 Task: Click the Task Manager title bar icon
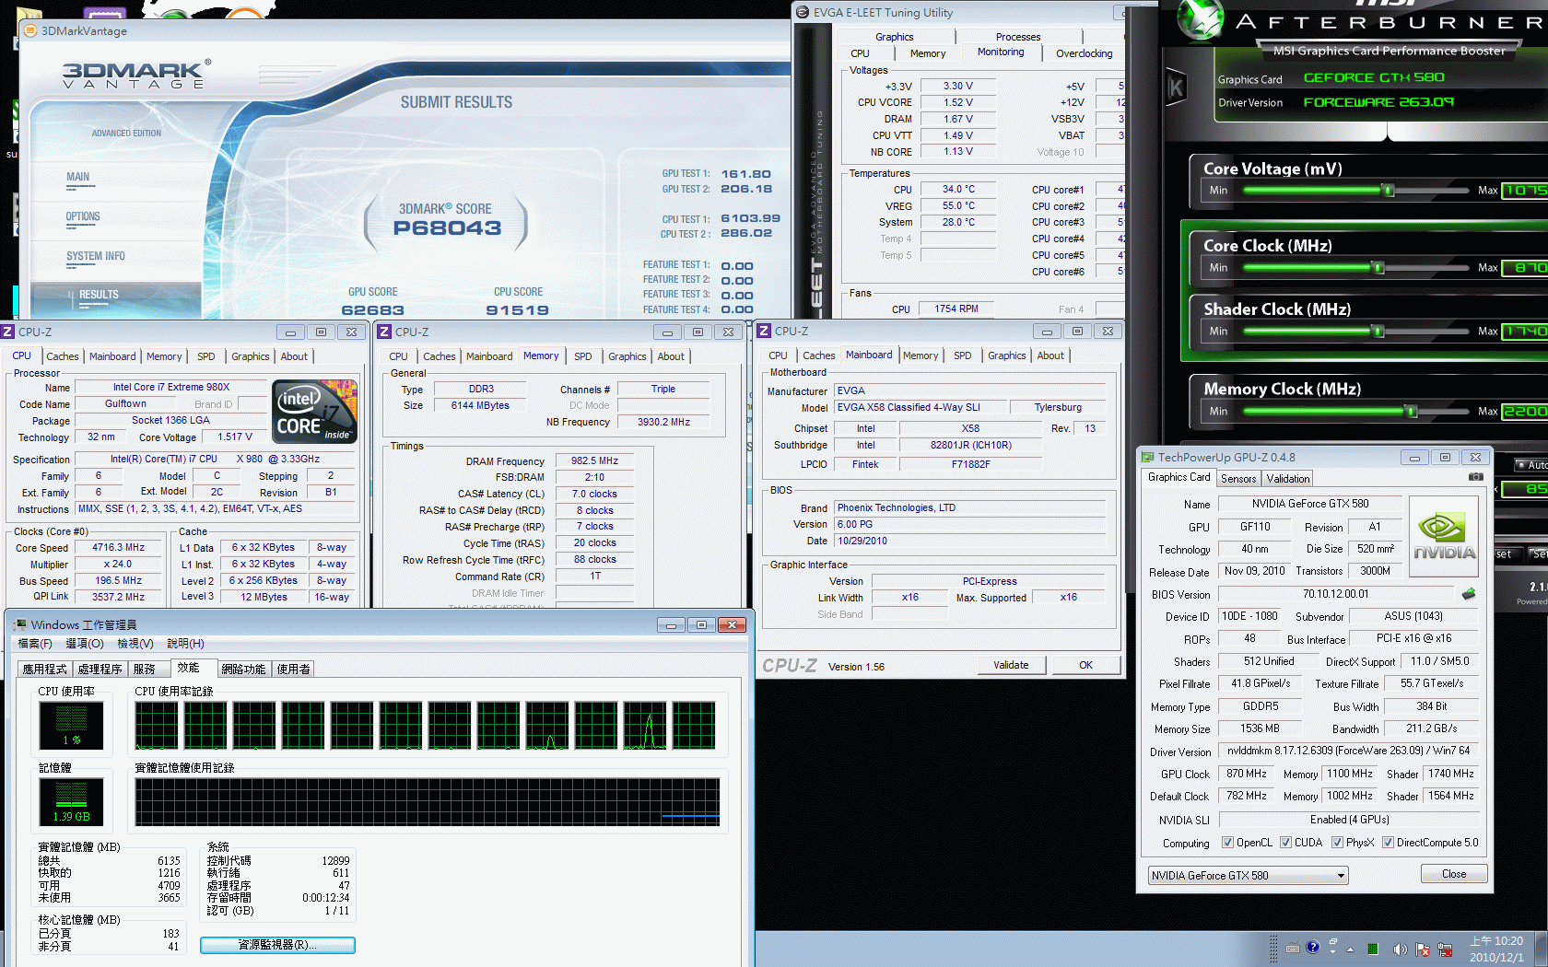tap(20, 624)
